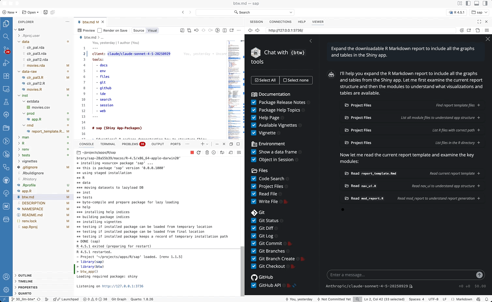Uncheck the Git Commit tool

click(254, 244)
